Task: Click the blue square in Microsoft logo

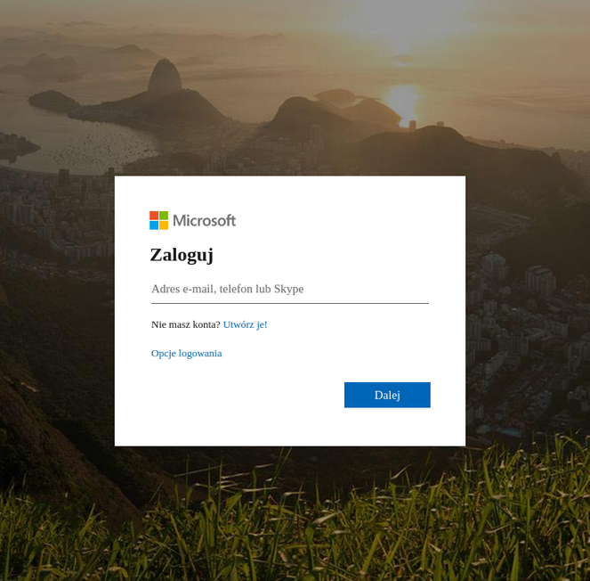Action: (x=154, y=225)
